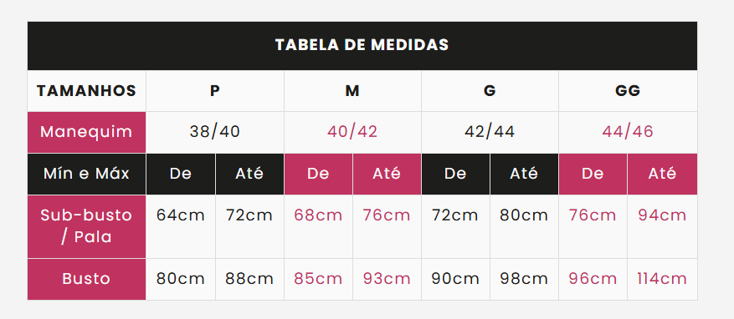Click the M size column header
734x319 pixels.
click(x=352, y=91)
